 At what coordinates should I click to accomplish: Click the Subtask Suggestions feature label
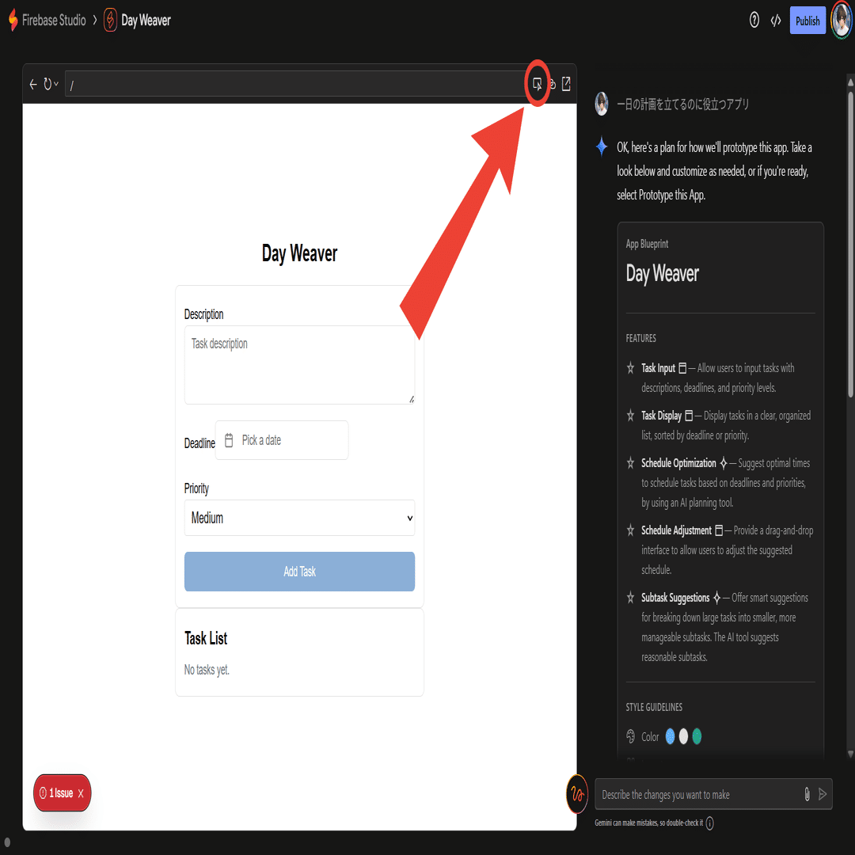[675, 598]
